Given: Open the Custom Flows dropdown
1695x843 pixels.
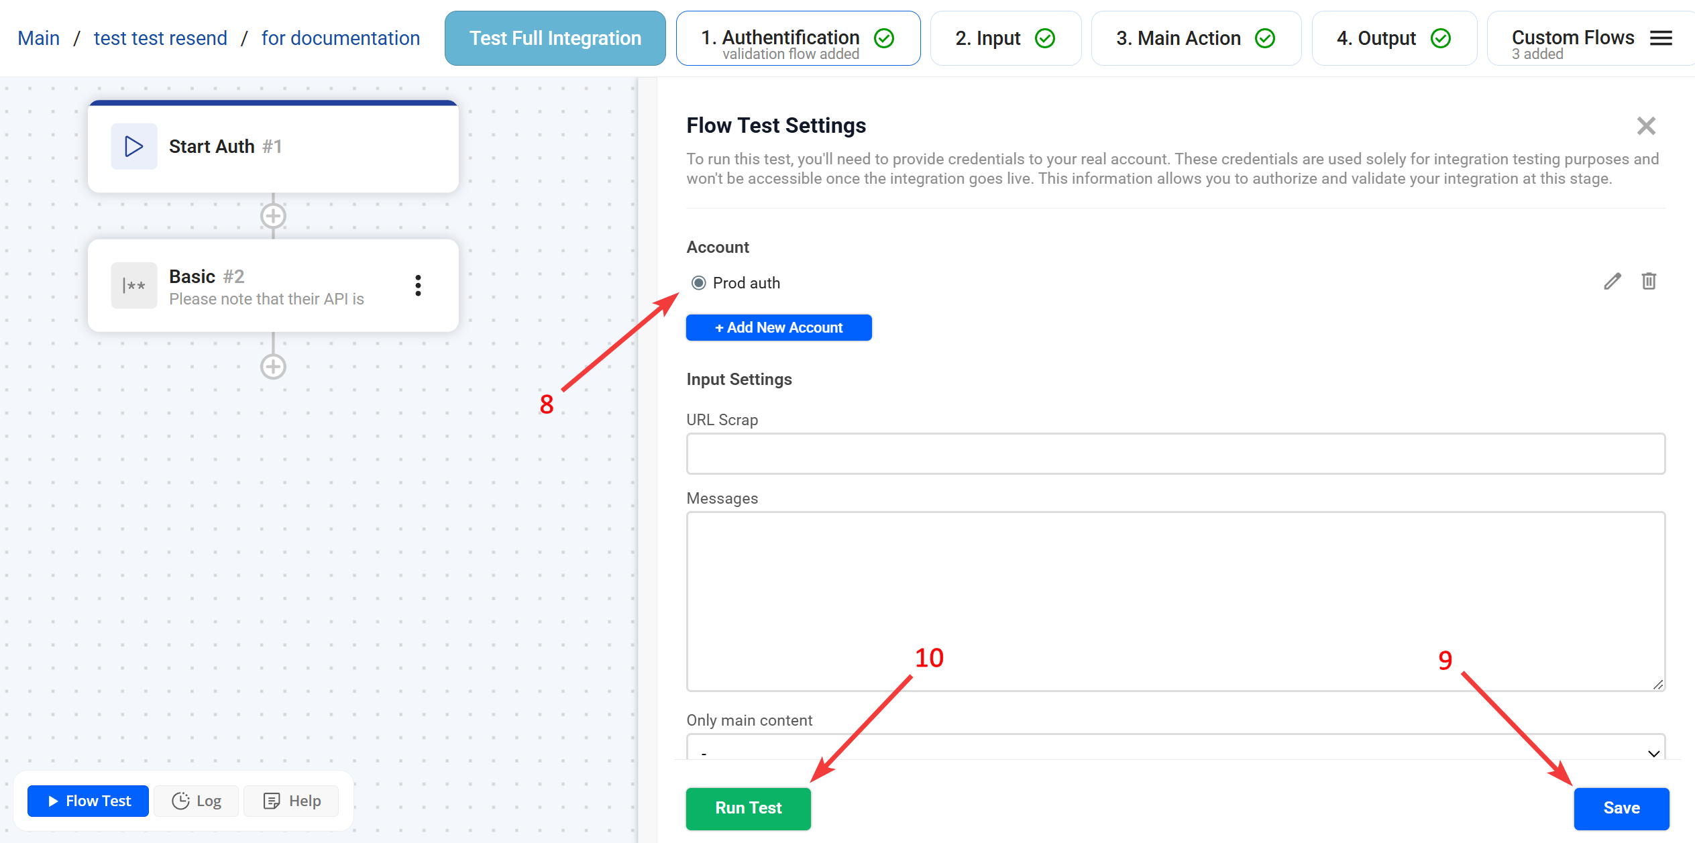Looking at the screenshot, I should coord(1572,38).
